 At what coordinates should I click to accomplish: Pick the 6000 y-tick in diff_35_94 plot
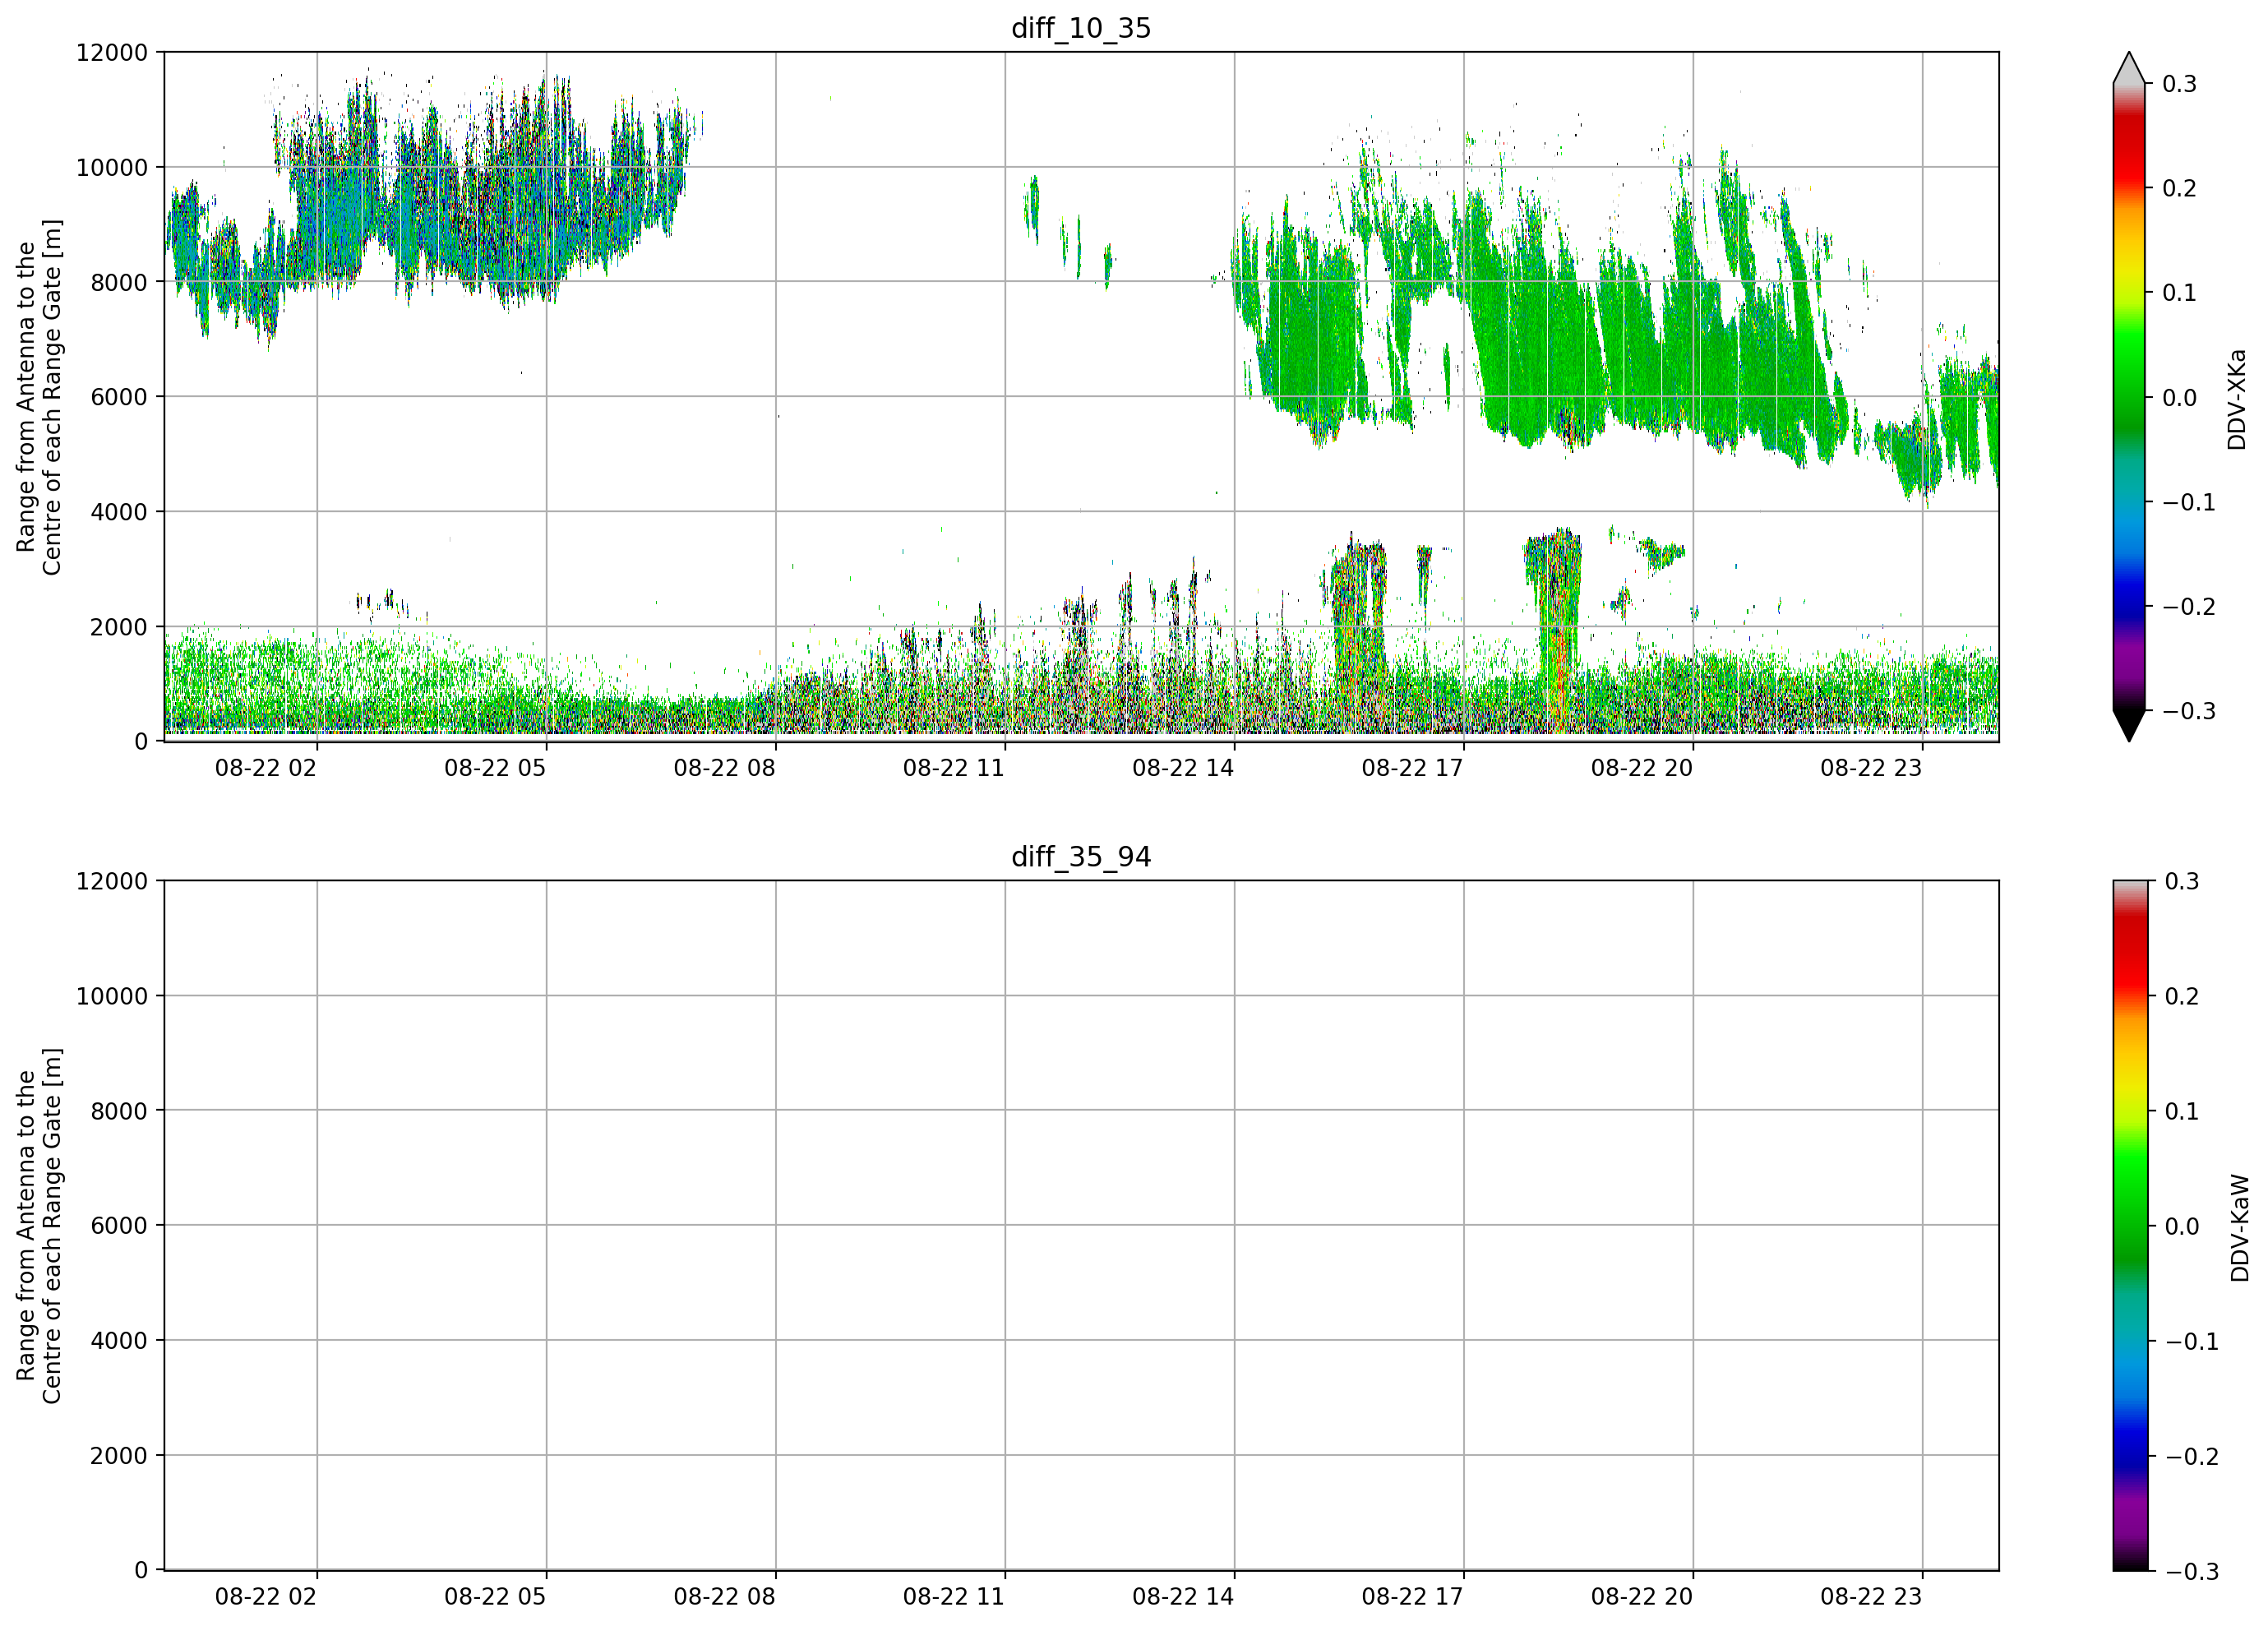point(119,1226)
